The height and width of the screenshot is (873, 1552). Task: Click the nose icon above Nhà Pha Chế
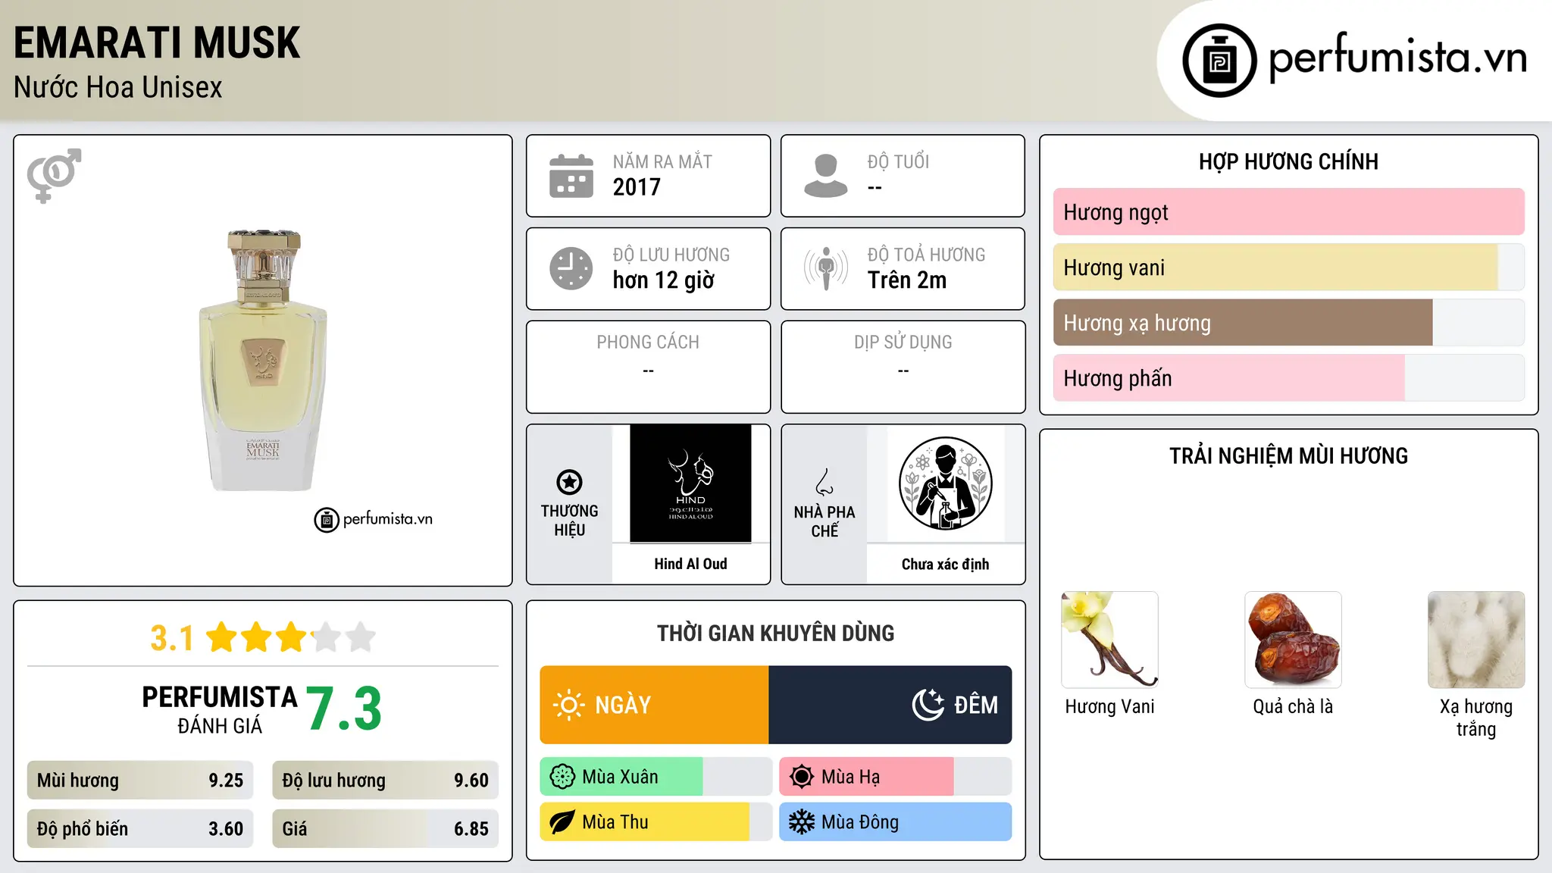pos(824,482)
